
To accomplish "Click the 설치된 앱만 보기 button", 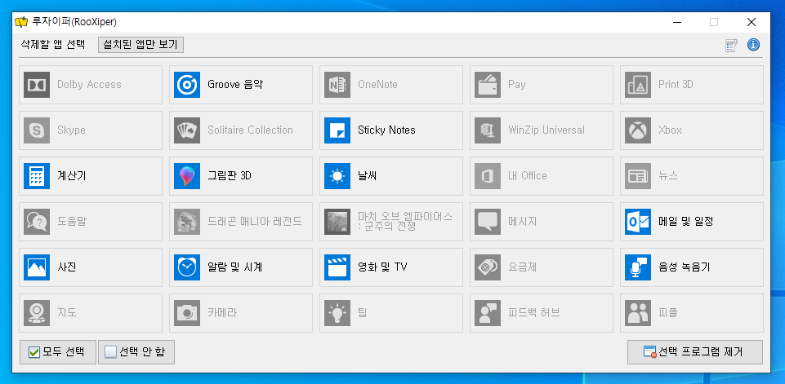I will click(x=140, y=45).
